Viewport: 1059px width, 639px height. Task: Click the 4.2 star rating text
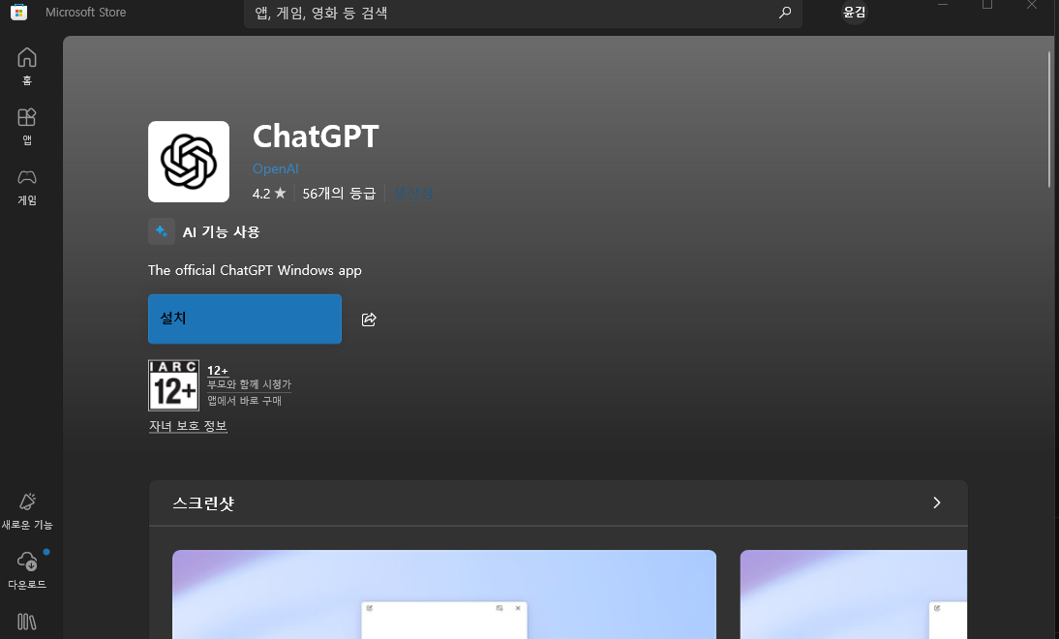[x=269, y=194]
